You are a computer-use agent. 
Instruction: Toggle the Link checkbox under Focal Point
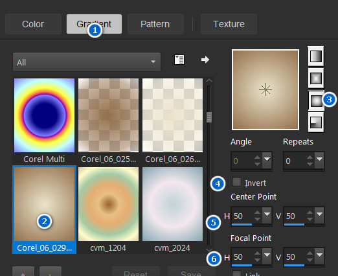point(236,273)
